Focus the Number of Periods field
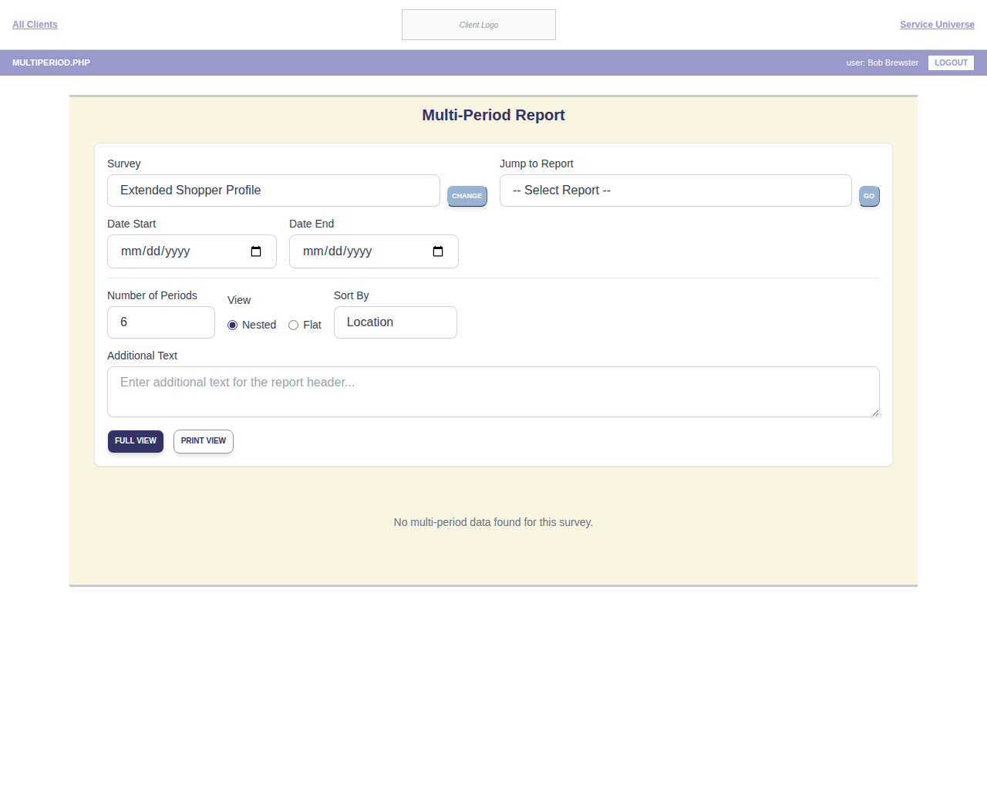Screen dimensions: 987x789 click(x=161, y=322)
